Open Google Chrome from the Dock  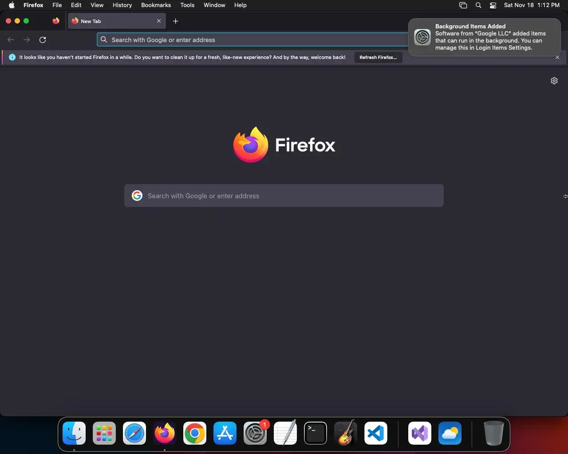[195, 433]
